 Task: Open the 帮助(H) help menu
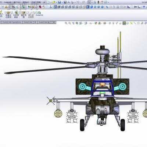tap(26, 2)
